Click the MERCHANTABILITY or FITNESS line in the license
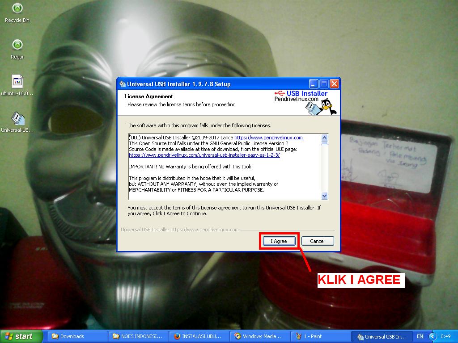This screenshot has width=458, height=343. tap(196, 190)
